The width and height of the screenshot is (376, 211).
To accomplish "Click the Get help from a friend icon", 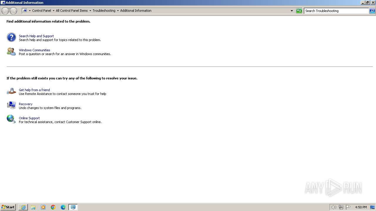I will pos(11,91).
